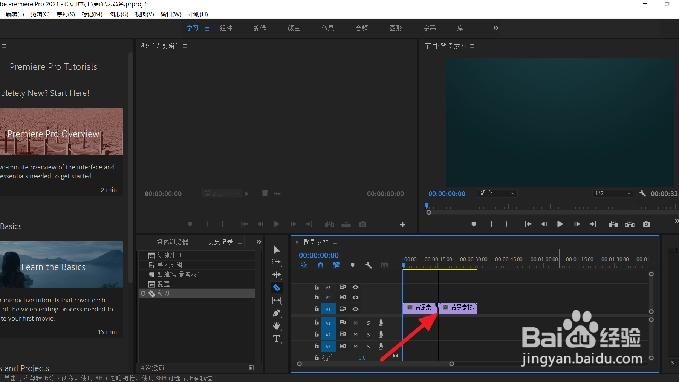This screenshot has width=679, height=382.
Task: Export frame with camera icon in program monitor
Action: 647,224
